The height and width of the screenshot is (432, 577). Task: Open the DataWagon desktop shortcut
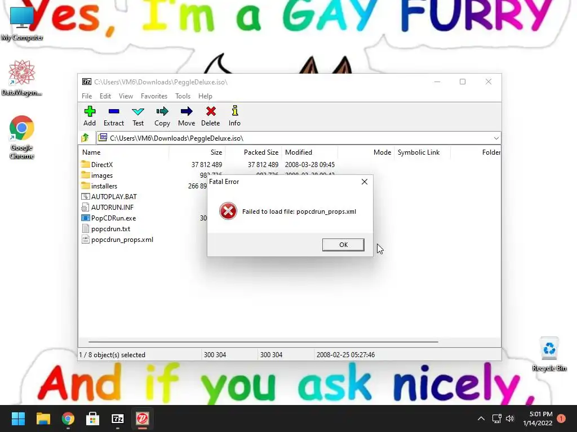(22, 78)
